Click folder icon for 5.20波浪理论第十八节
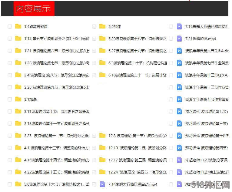This screenshot has height=192, width=232. click(x=102, y=39)
